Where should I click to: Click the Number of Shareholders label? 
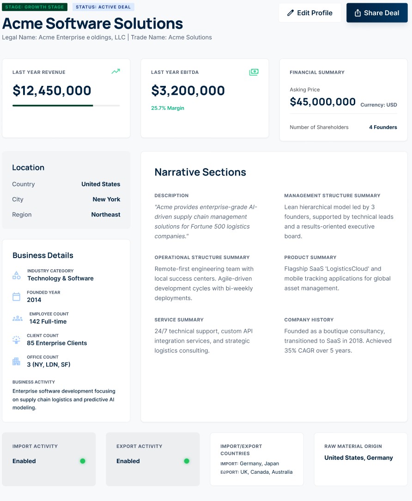[x=319, y=127]
